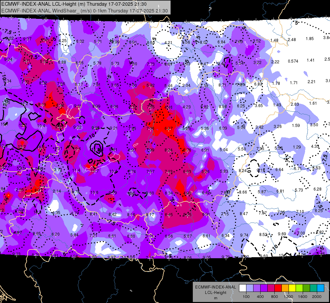Click the wind shear value 6.28
The width and height of the screenshot is (330, 303).
click(x=318, y=189)
